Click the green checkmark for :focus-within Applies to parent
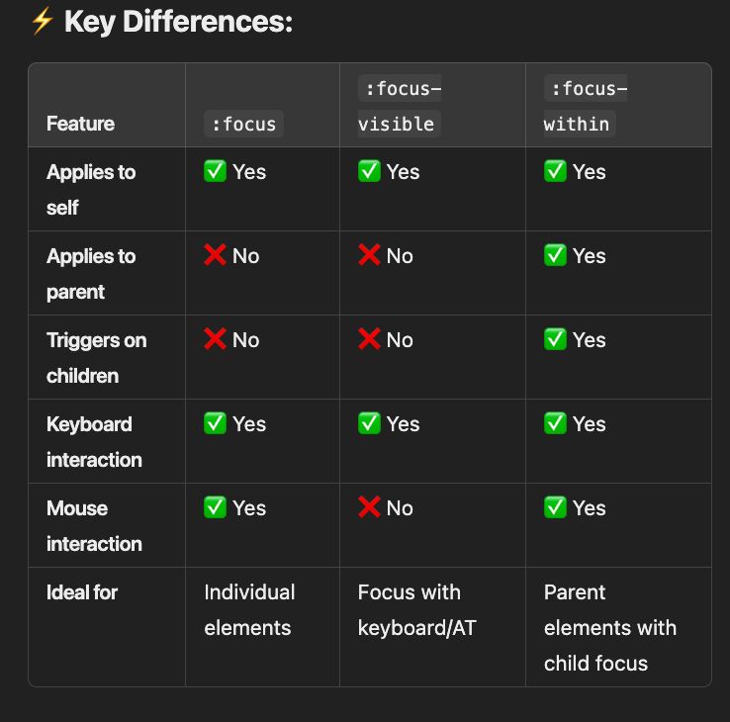This screenshot has height=722, width=730. 555,255
